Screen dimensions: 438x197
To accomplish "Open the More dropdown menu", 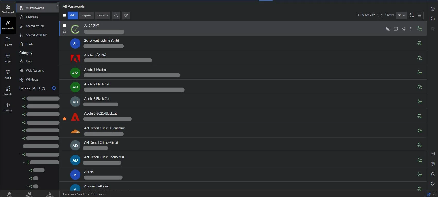I will point(102,16).
